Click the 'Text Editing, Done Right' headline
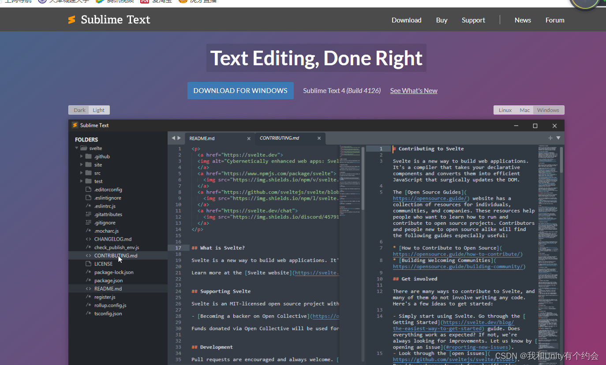Screen dimensions: 606x365 pos(316,58)
